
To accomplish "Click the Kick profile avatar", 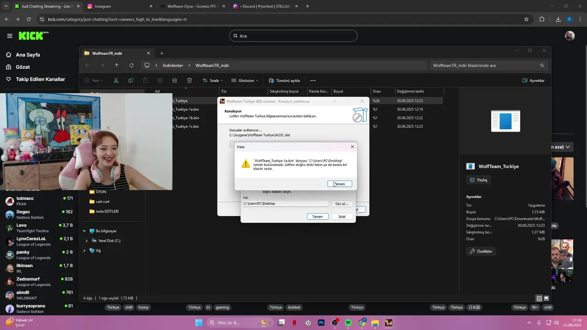I will 570,36.
